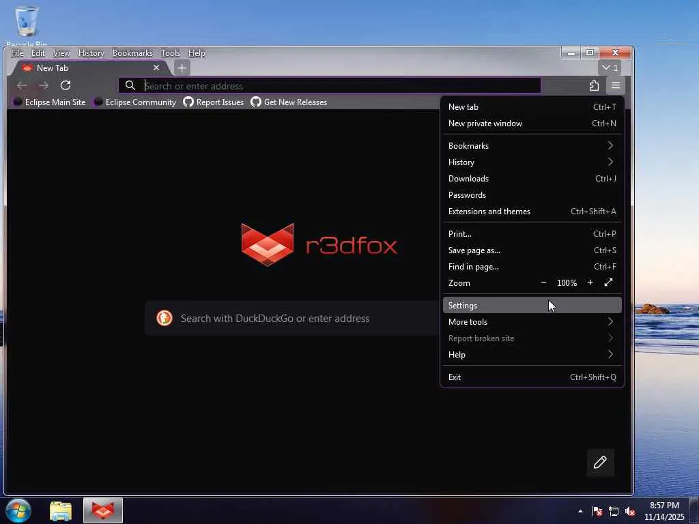The height and width of the screenshot is (524, 699).
Task: Open the History menu in menu bar
Action: tap(91, 53)
